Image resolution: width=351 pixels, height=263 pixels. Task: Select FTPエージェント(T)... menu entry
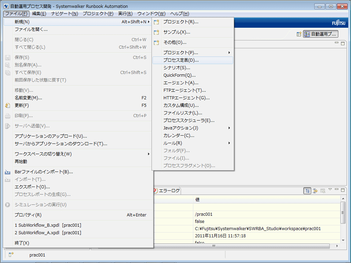pos(193,90)
